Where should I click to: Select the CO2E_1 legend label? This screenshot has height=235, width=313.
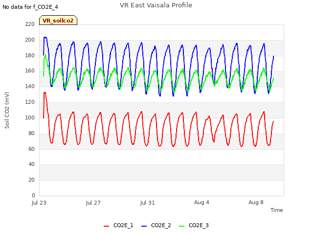tap(123, 225)
